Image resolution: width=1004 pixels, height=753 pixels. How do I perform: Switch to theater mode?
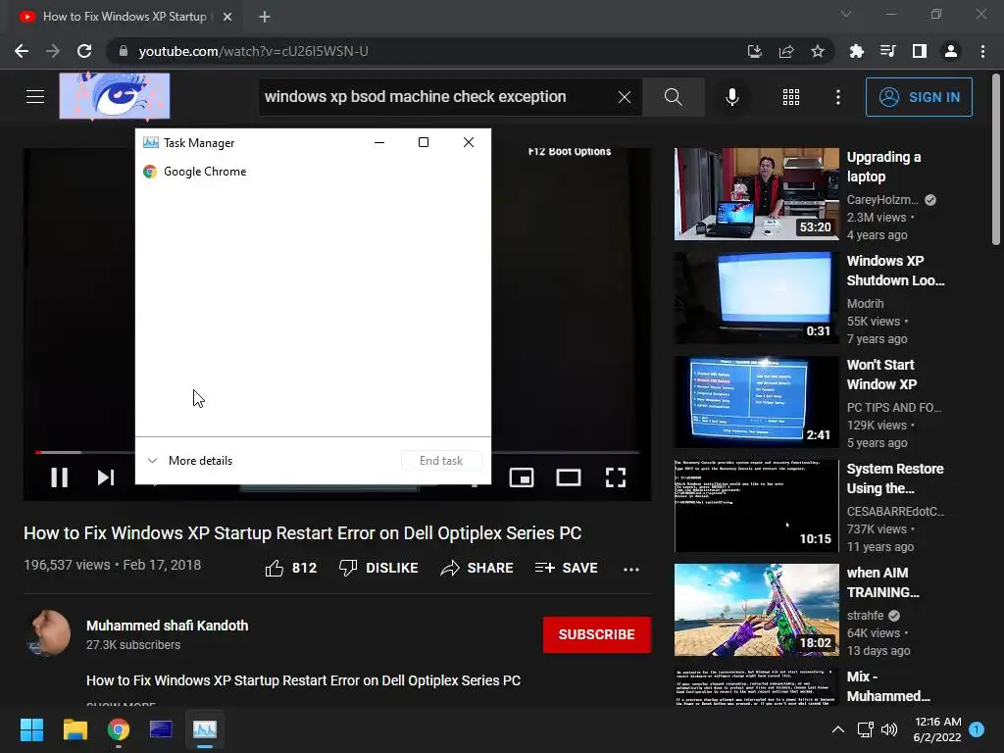click(x=568, y=477)
